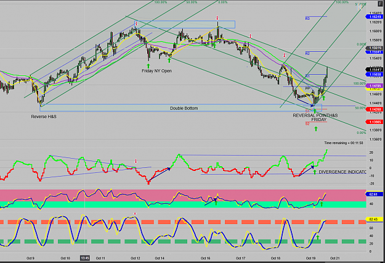Screen dimensions: 385x263
Task: Select the red 1.13985 price marker
Action: (x=375, y=122)
